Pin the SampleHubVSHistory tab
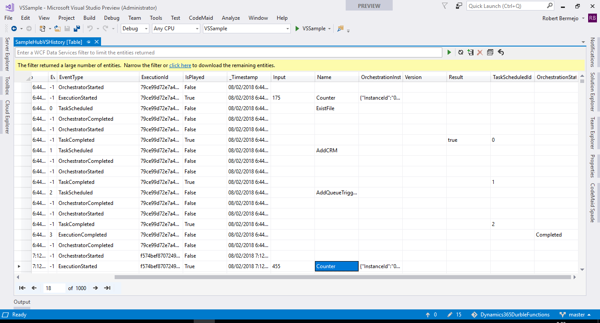The width and height of the screenshot is (600, 323). point(88,42)
